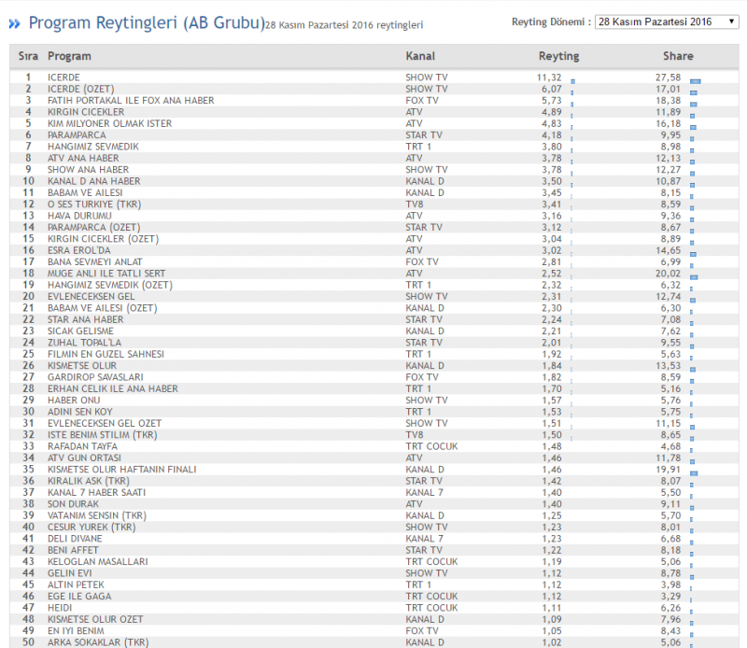Select the GELIN EVI program
The image size is (747, 648).
pos(69,573)
